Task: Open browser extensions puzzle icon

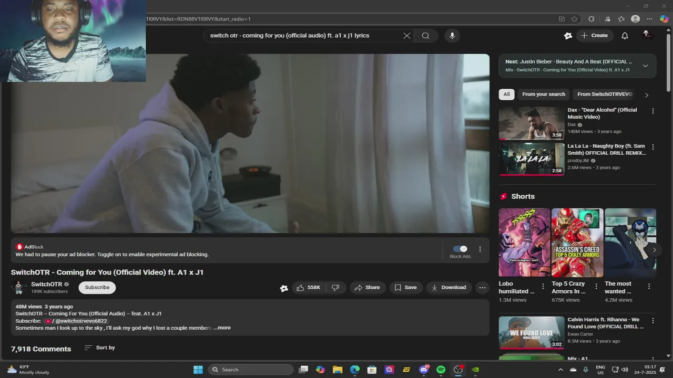Action: [x=592, y=19]
